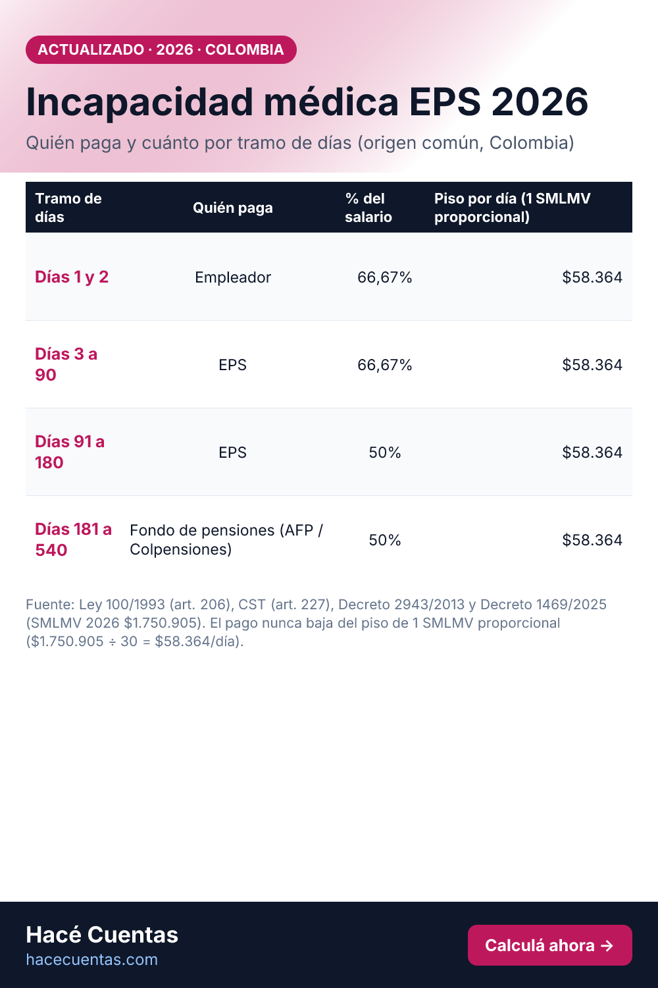Viewport: 658px width, 988px height.
Task: Select the Quién paga column header
Action: click(233, 207)
